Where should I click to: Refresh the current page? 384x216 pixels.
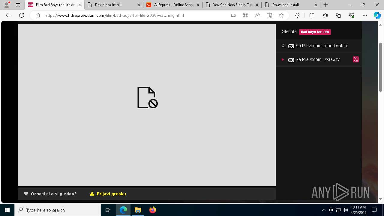22,15
